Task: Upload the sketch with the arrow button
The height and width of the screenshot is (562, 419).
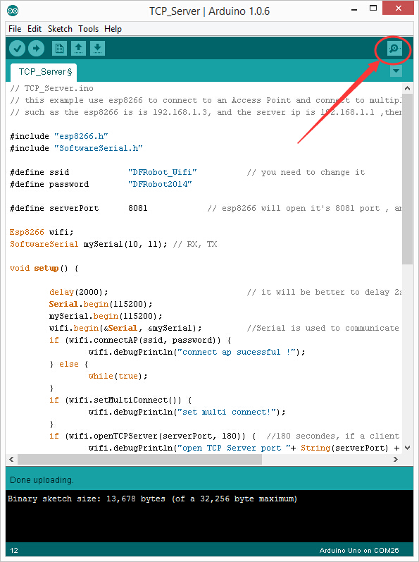Action: click(36, 49)
